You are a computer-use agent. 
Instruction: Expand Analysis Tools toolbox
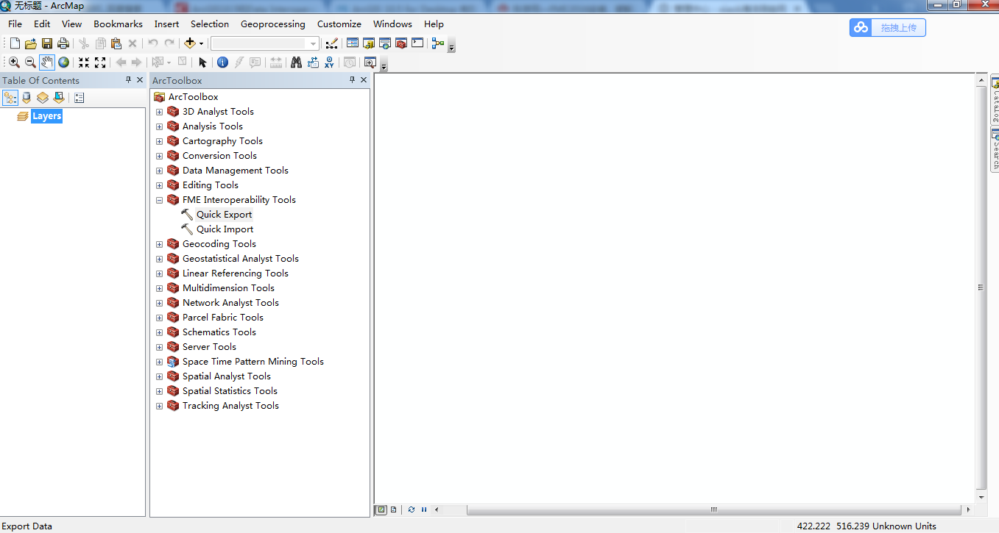click(x=159, y=126)
